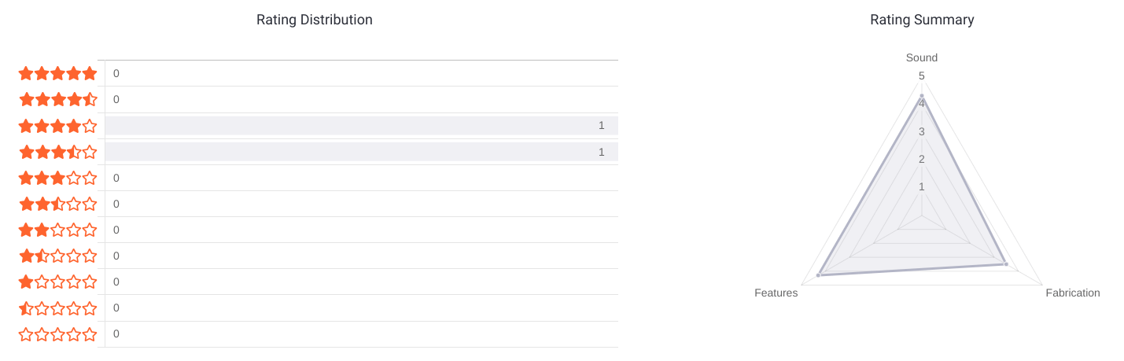Click the Sound data point on radar chart
Screen dimensions: 1124x361
point(922,96)
